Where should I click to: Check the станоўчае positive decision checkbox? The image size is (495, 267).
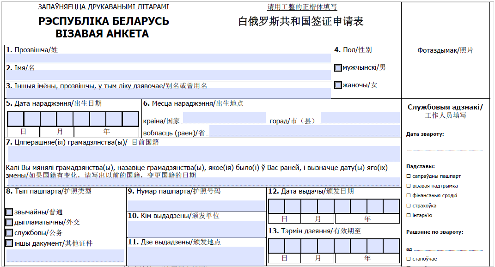(409, 259)
